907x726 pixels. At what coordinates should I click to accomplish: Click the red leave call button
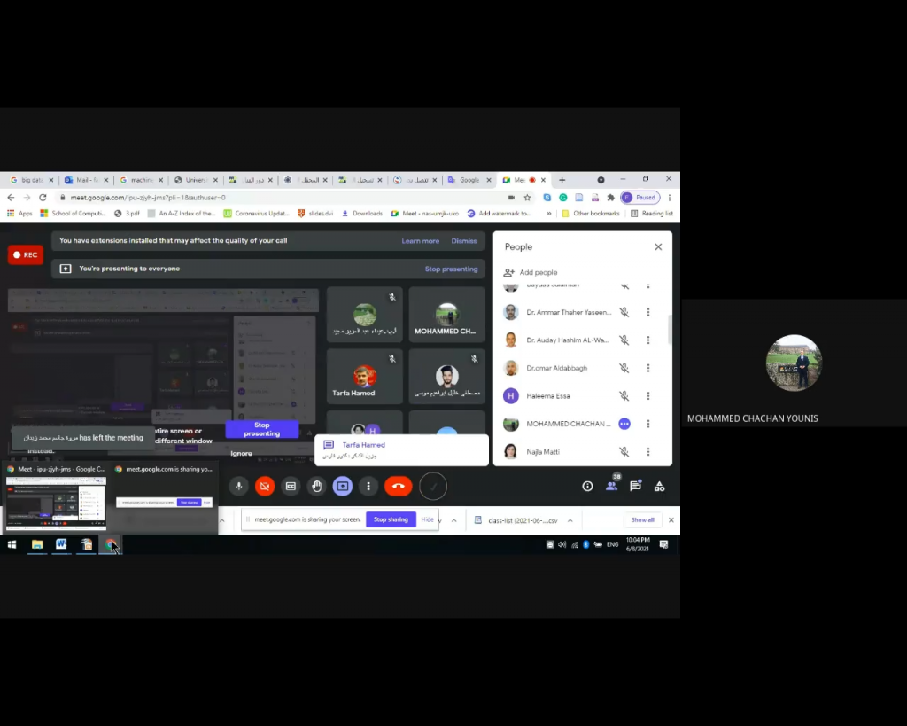point(398,486)
